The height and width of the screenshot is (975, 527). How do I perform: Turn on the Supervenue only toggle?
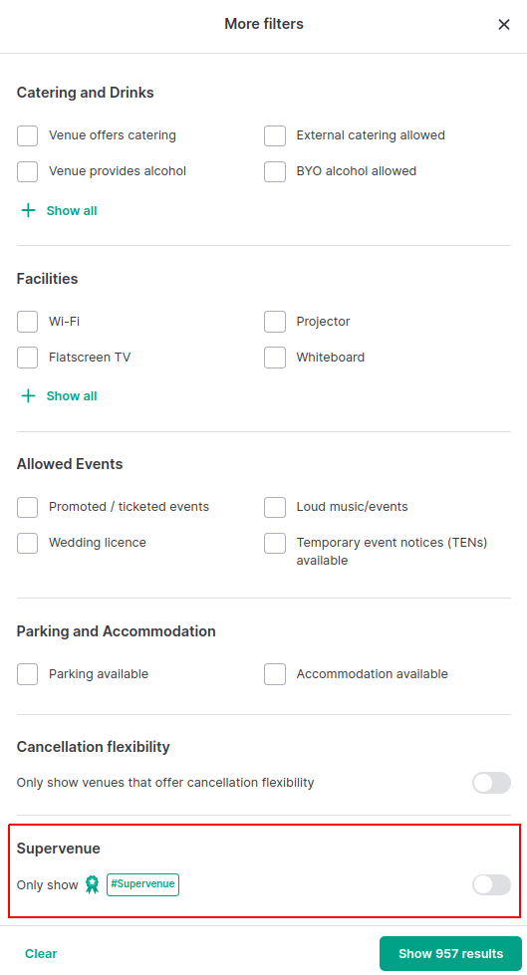point(491,884)
